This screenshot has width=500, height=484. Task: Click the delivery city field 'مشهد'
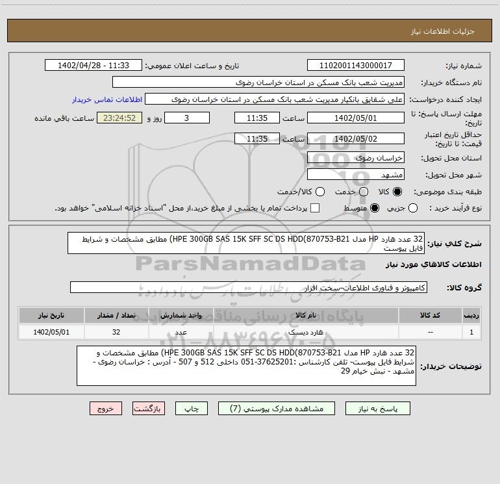[356, 175]
